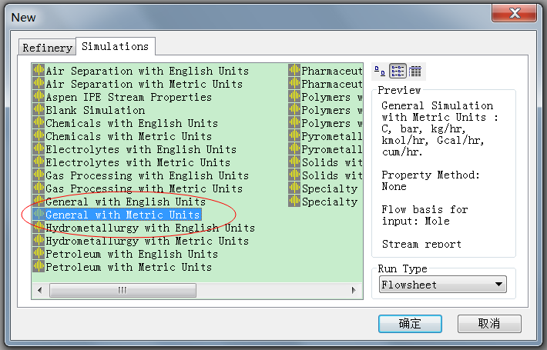This screenshot has height=350, width=547.
Task: Select General with English Units
Action: [x=126, y=202]
